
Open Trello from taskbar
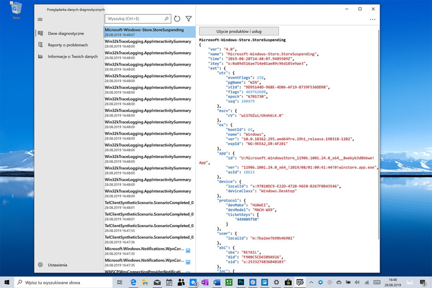pos(264,282)
